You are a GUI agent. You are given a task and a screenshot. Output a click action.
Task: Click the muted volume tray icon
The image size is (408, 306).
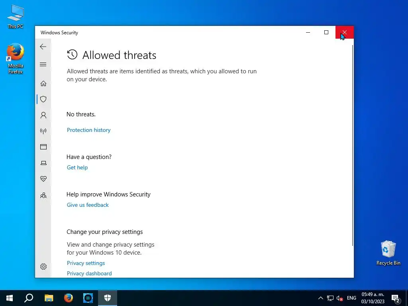coord(339,298)
